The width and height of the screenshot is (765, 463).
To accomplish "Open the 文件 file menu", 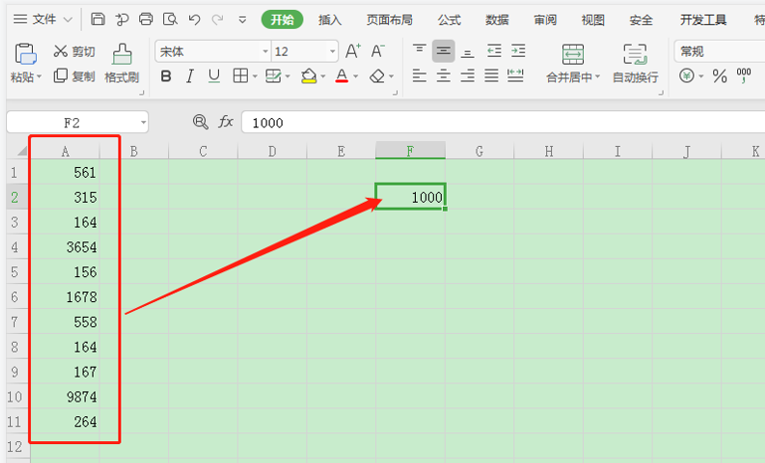I will point(43,19).
